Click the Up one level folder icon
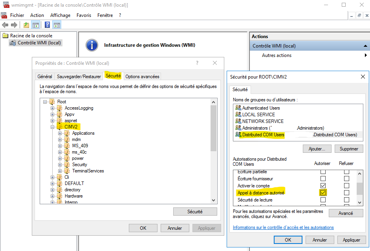Image resolution: width=370 pixels, height=251 pixels. (26, 25)
